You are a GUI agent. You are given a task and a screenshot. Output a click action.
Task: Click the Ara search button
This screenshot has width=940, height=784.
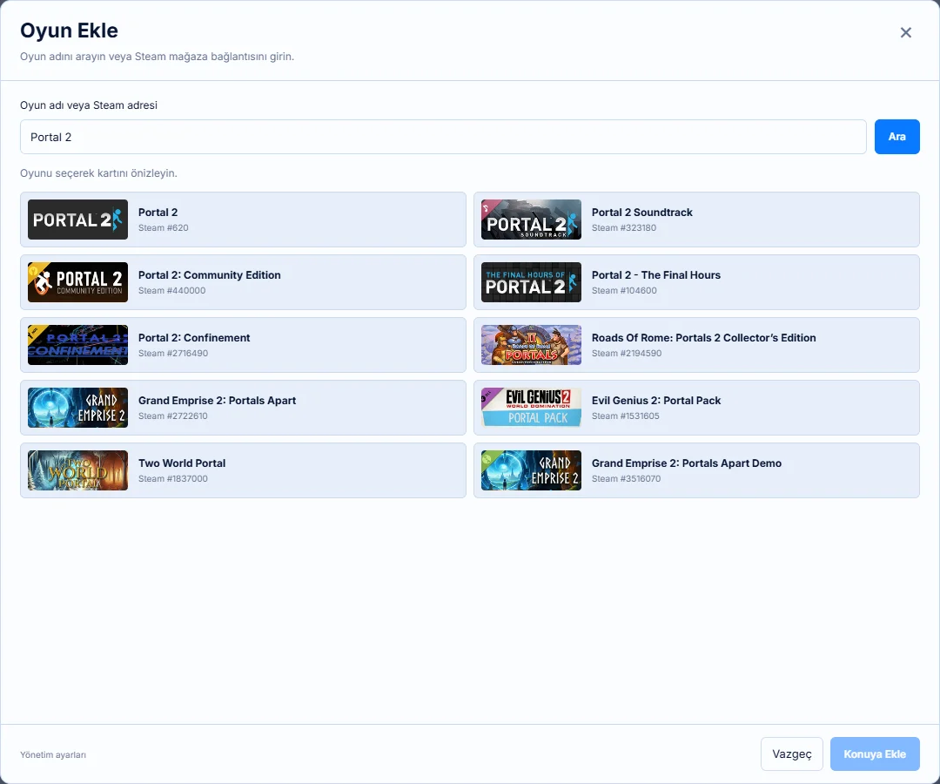coord(896,137)
